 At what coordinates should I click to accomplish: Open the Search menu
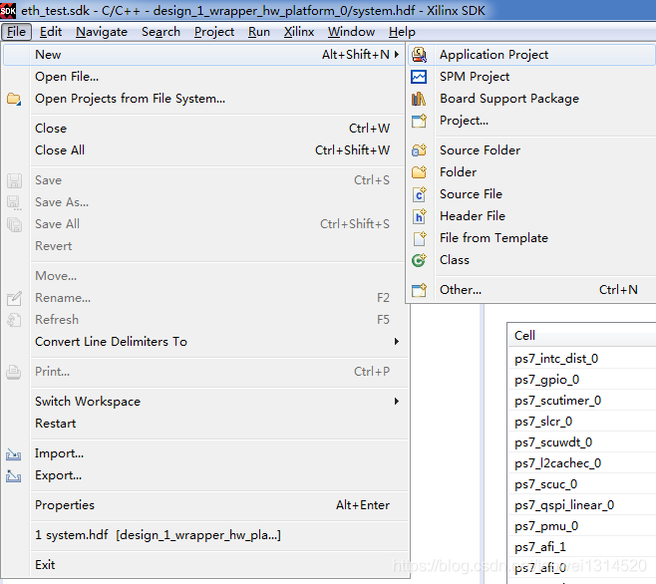(x=162, y=32)
